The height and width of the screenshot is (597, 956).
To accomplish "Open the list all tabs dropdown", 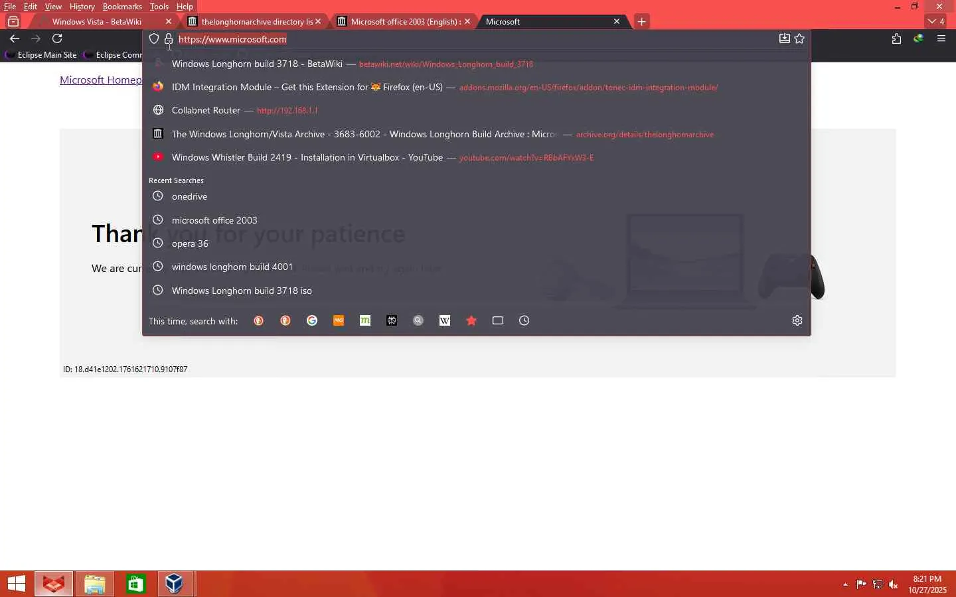I will (x=937, y=21).
